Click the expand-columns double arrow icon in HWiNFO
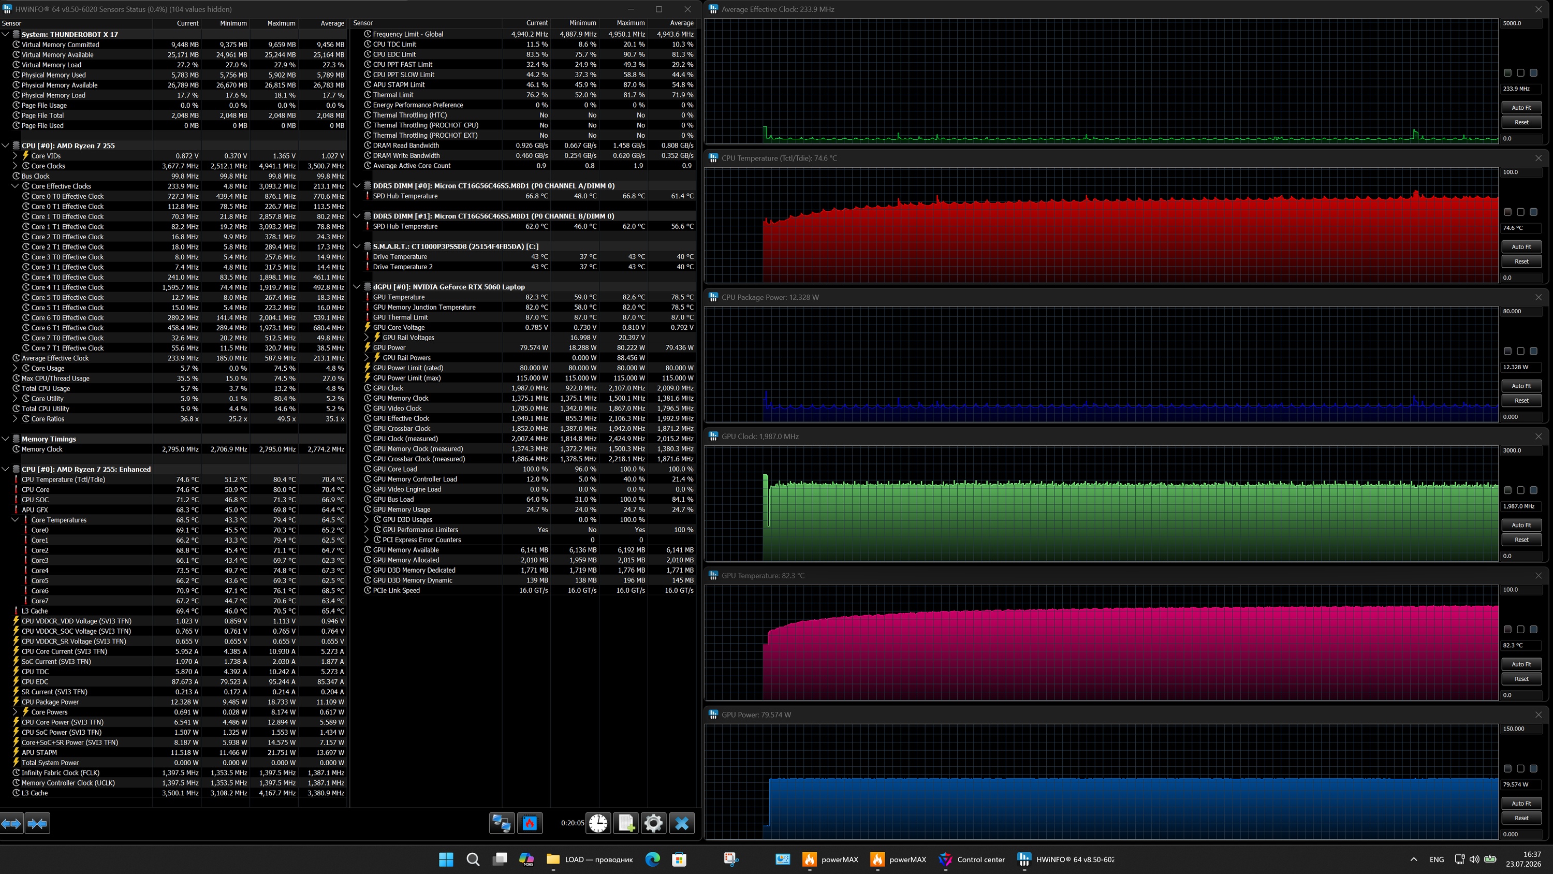The width and height of the screenshot is (1553, 874). pyautogui.click(x=11, y=823)
